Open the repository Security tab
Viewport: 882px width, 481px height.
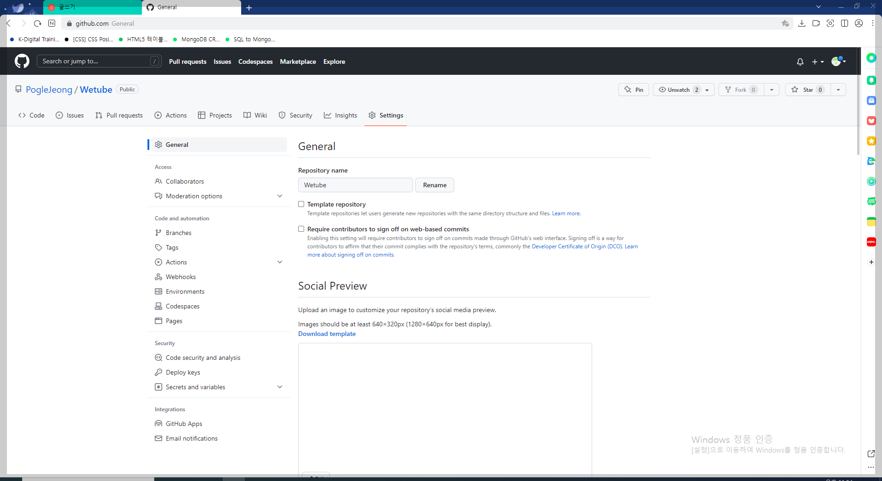295,115
